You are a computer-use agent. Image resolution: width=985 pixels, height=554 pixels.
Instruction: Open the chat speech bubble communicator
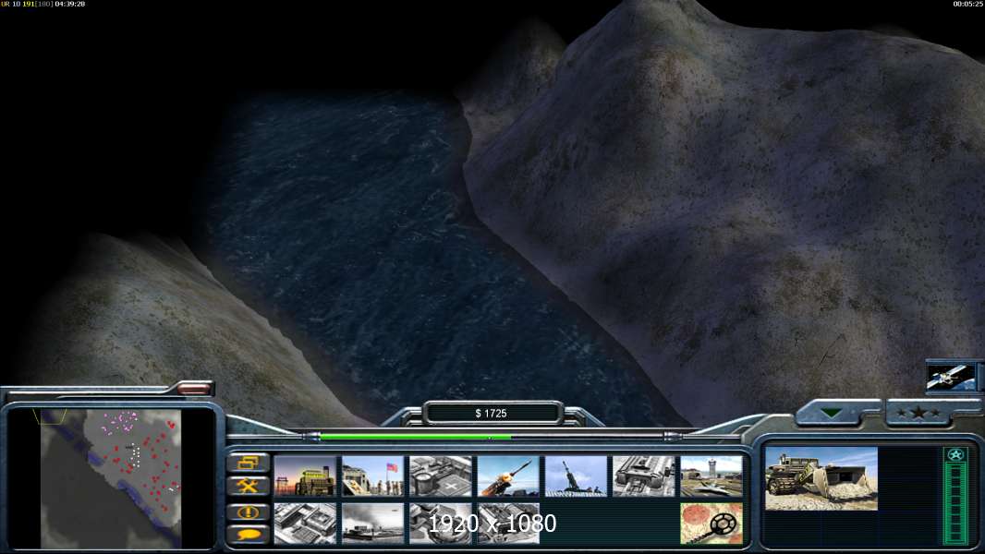[x=249, y=535]
